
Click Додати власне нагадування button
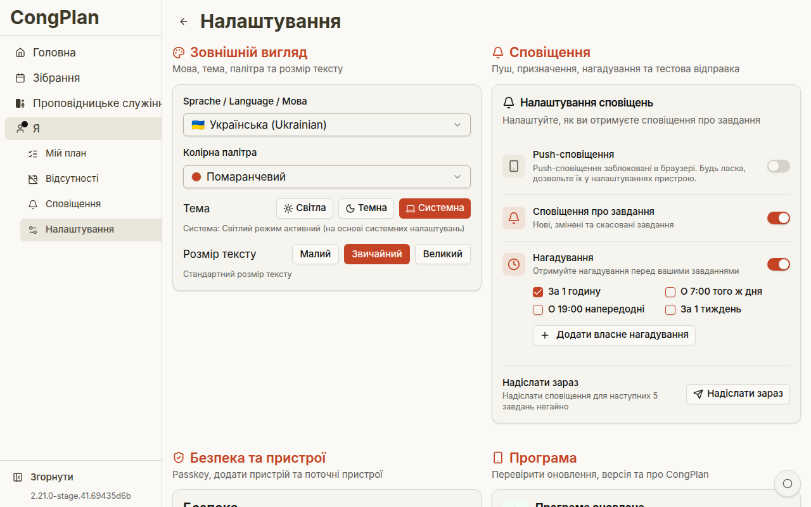(x=614, y=335)
